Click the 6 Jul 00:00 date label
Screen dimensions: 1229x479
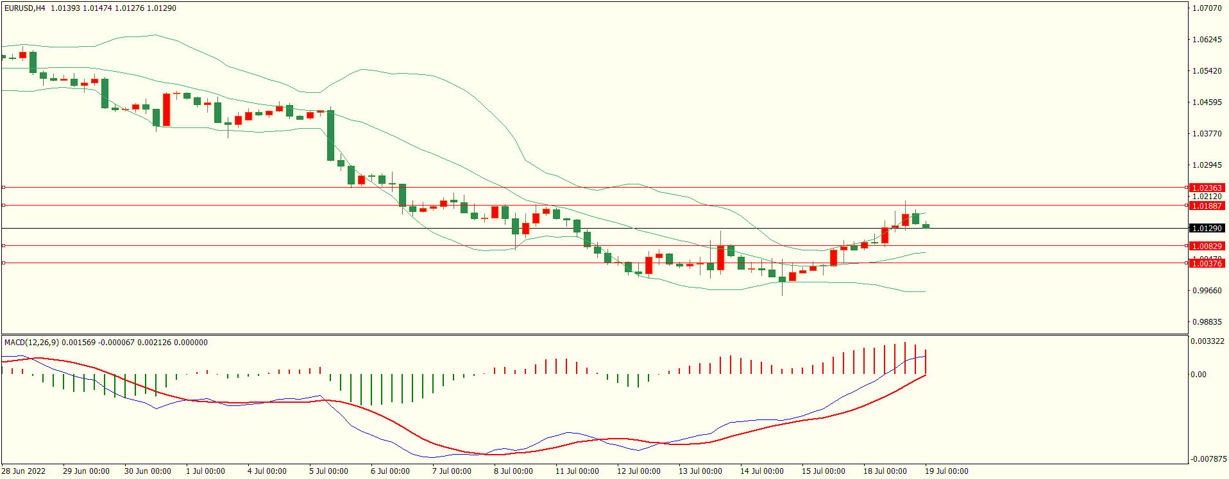click(x=390, y=471)
